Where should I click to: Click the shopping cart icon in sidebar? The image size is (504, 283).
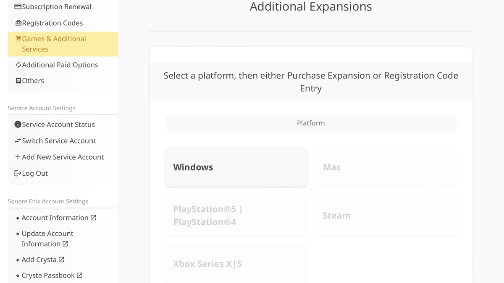(18, 39)
